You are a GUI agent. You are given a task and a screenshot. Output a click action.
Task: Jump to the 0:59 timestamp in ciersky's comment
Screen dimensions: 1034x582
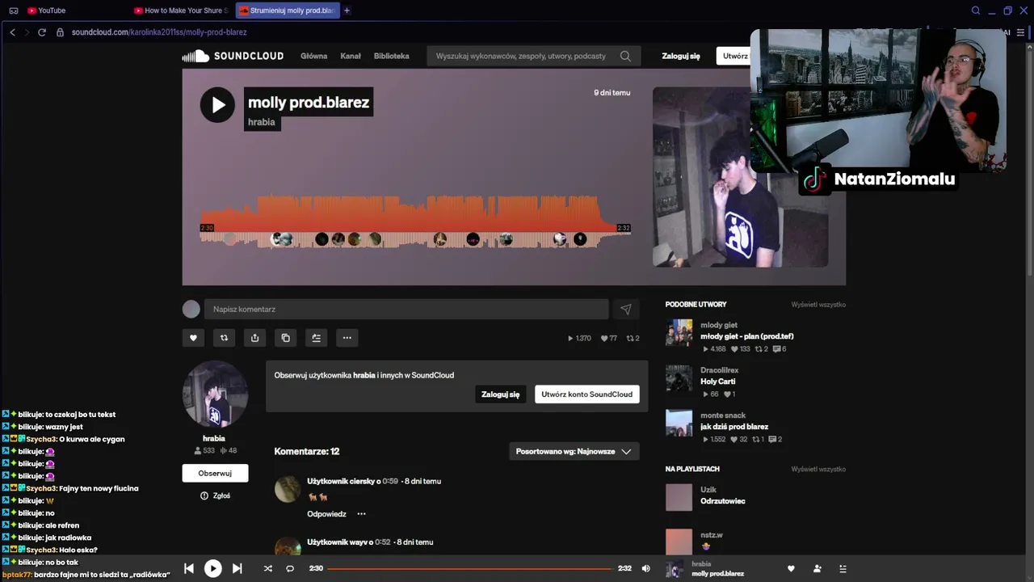click(390, 481)
